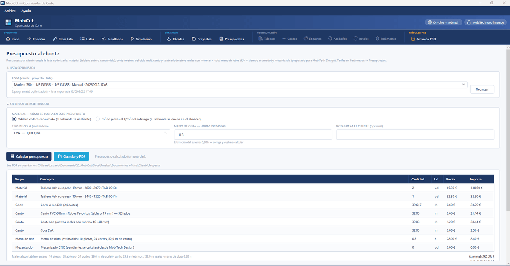Select the Corte a medida (24 cortes) row
The height and width of the screenshot is (266, 510).
(x=253, y=205)
